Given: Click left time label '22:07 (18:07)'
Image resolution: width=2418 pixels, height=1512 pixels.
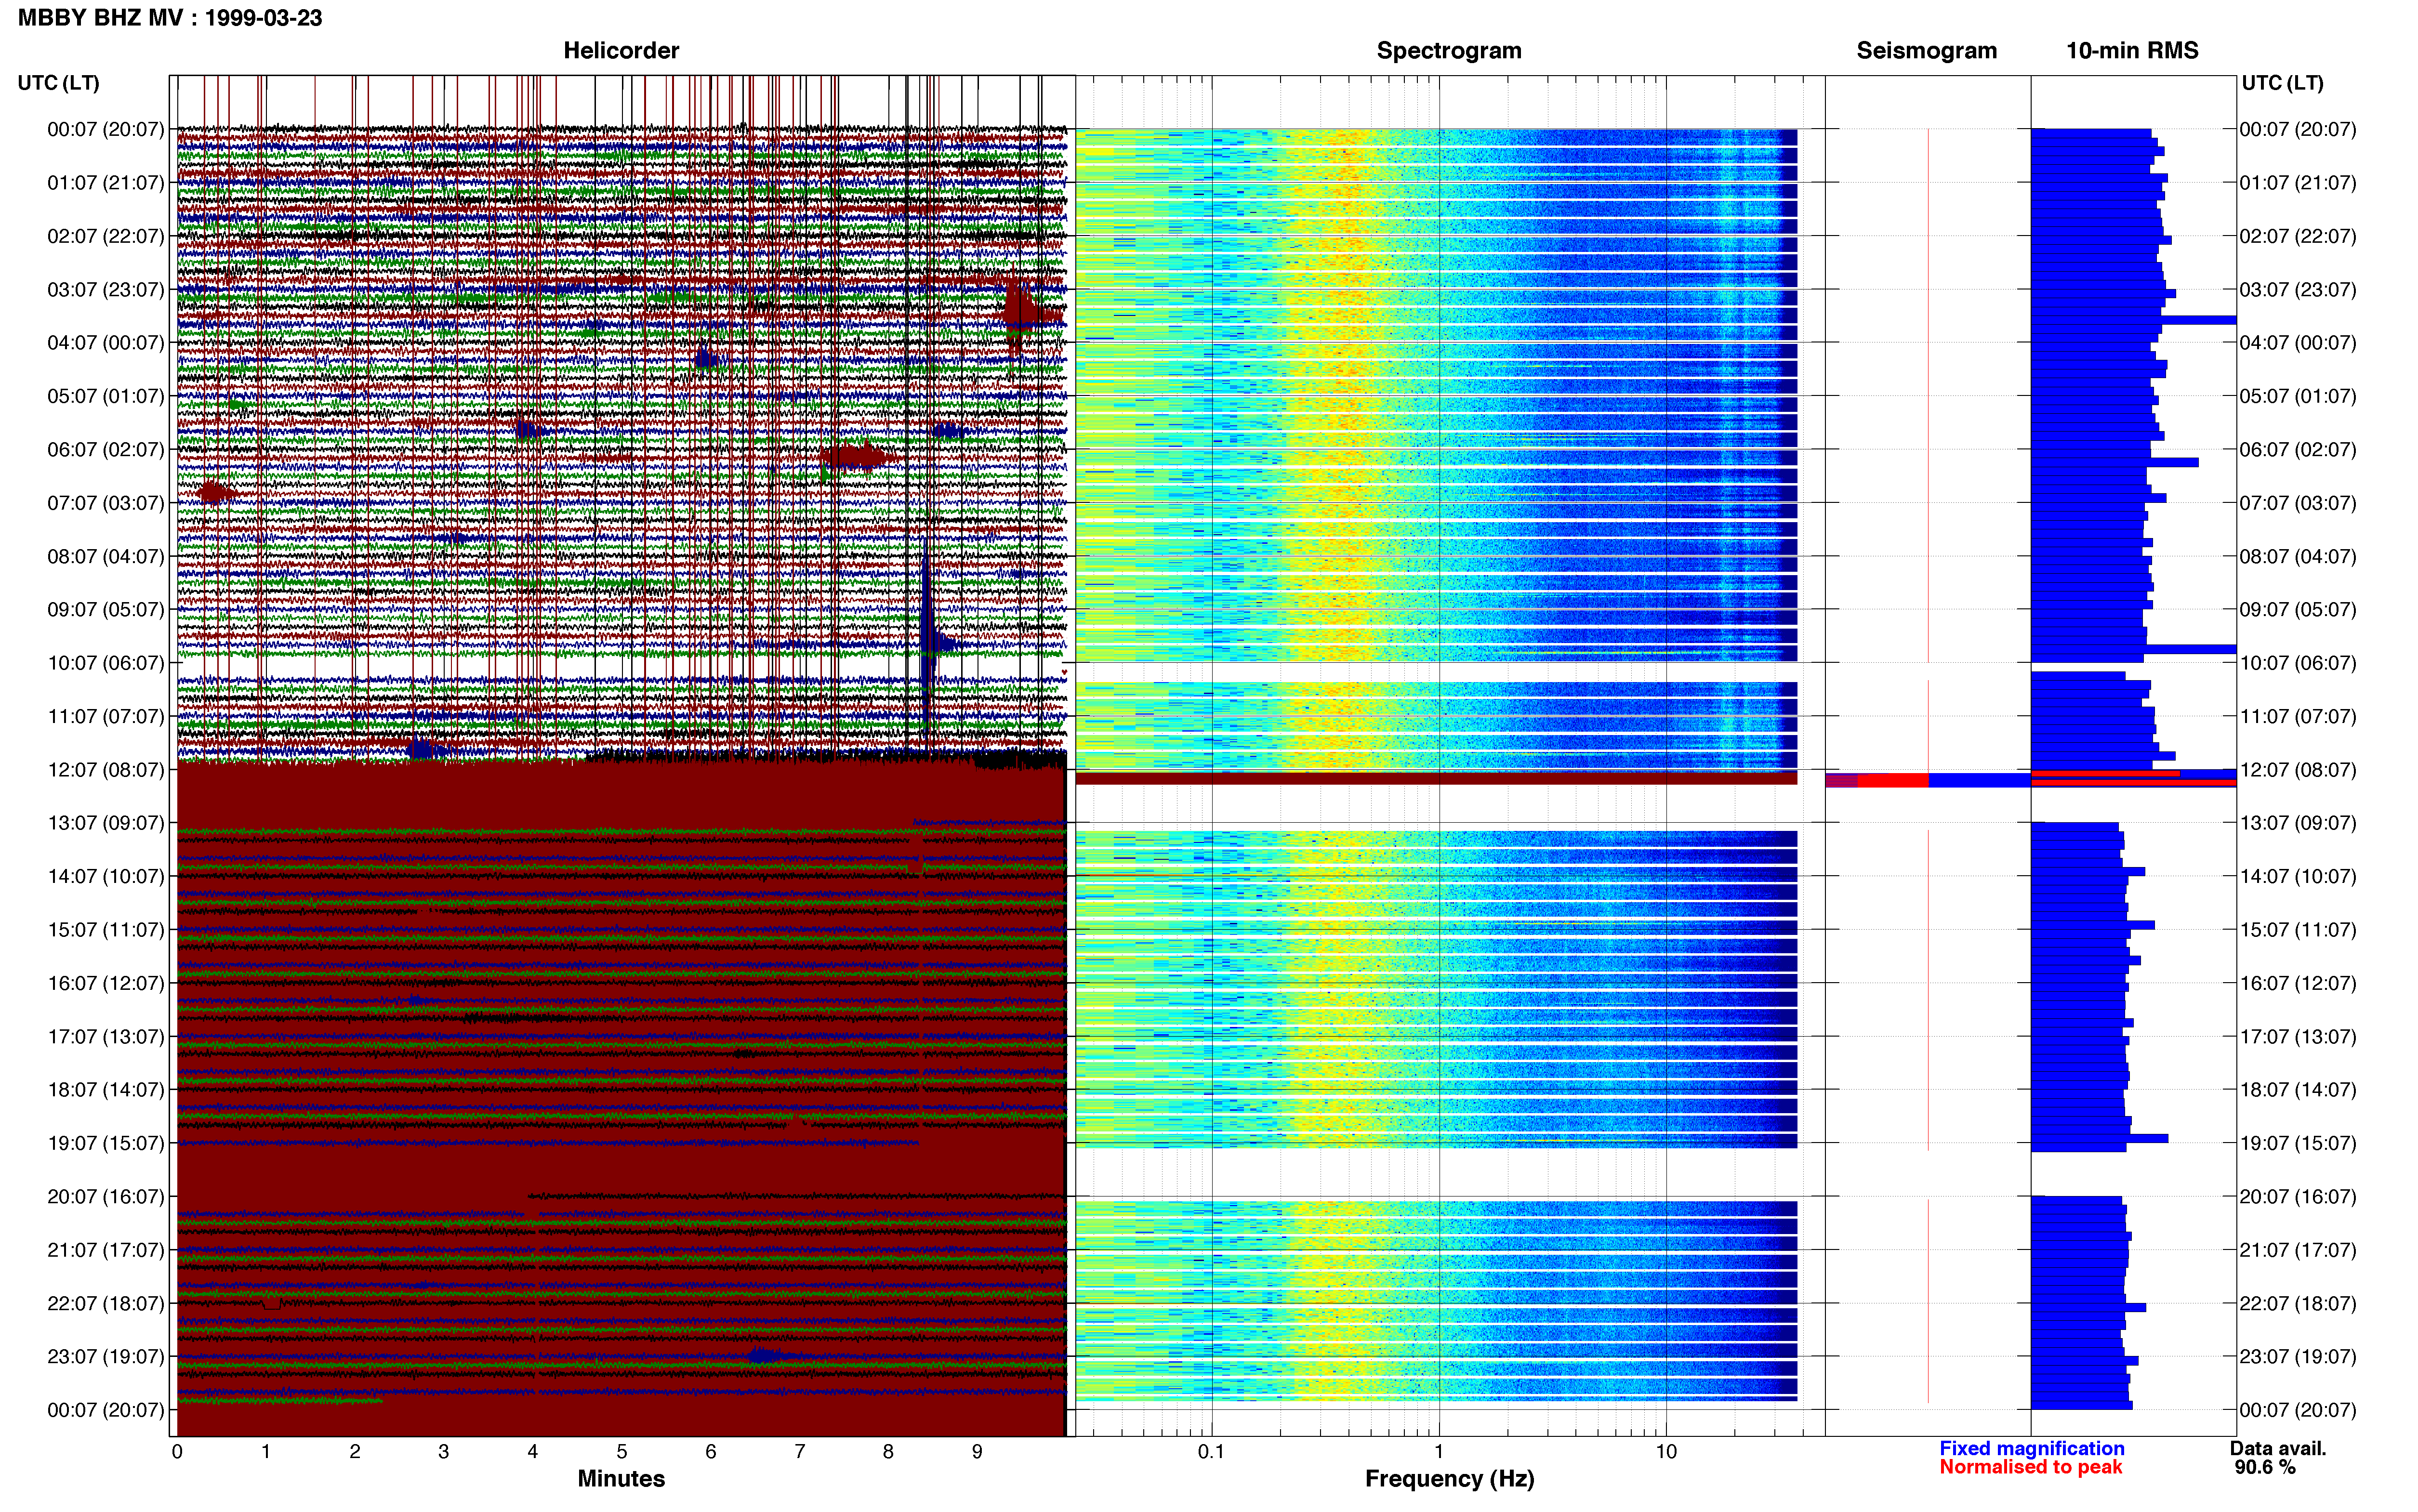Looking at the screenshot, I should coord(106,1303).
